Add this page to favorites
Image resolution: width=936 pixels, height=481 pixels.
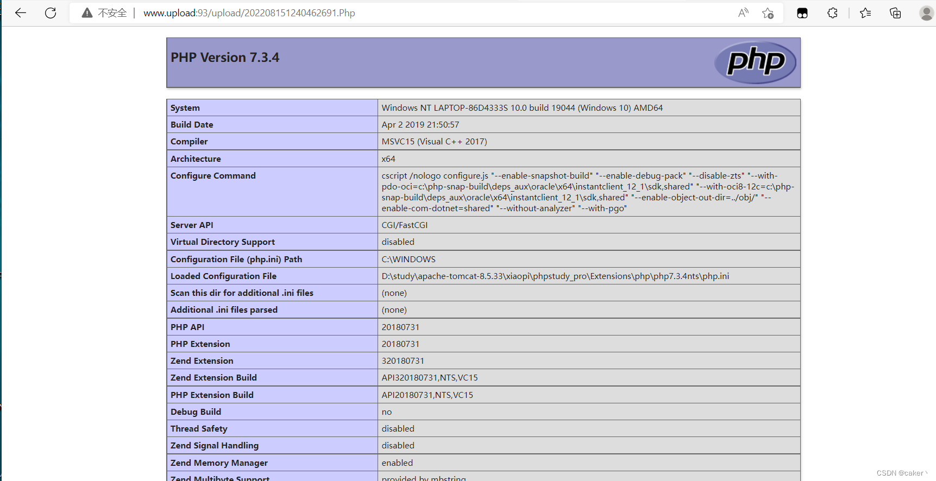(768, 13)
